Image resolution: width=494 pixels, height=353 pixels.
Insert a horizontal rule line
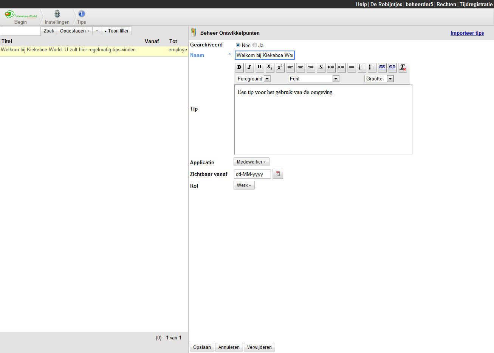[352, 67]
